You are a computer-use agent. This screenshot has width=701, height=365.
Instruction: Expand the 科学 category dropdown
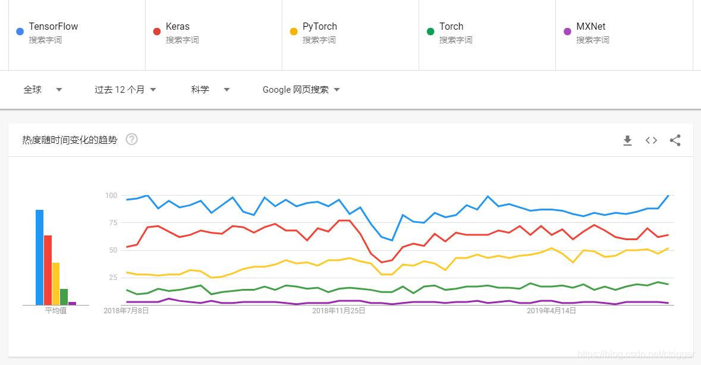click(x=210, y=90)
